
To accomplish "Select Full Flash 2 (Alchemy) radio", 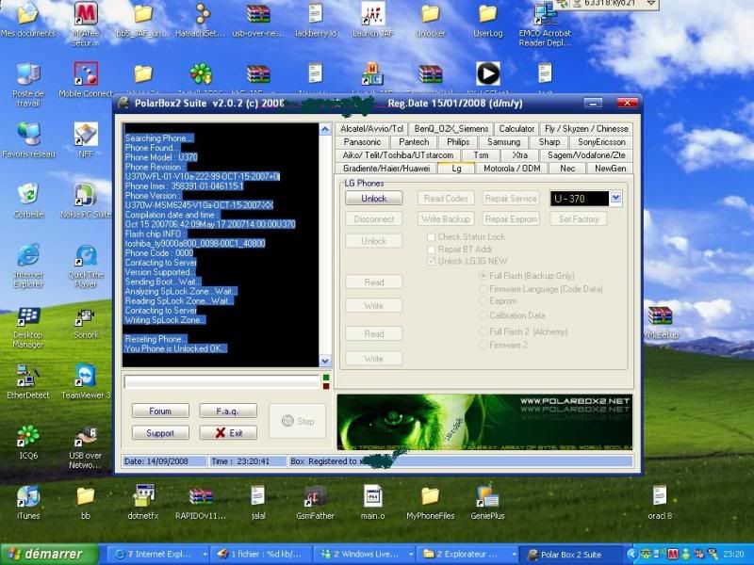I will 484,331.
